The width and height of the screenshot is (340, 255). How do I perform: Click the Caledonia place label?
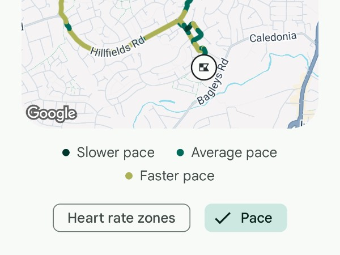click(x=273, y=37)
